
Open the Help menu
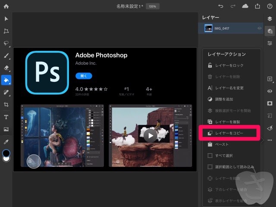(270, 6)
